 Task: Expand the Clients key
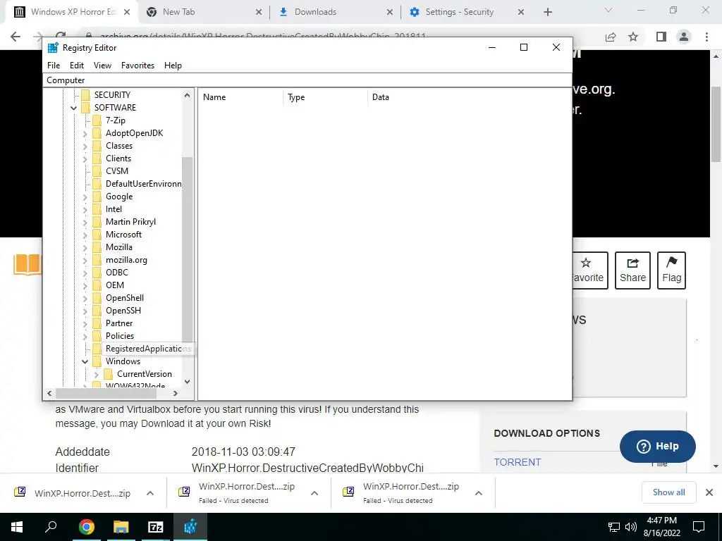pyautogui.click(x=85, y=158)
